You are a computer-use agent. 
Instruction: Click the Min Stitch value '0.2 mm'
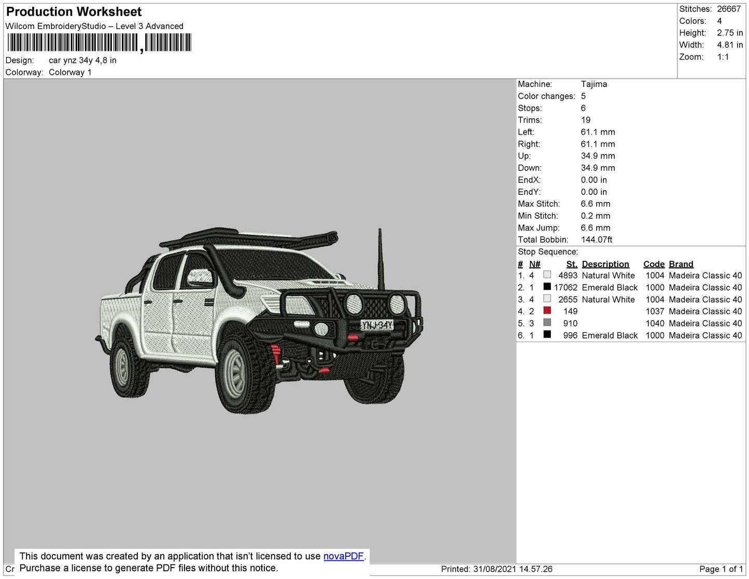[x=596, y=216]
